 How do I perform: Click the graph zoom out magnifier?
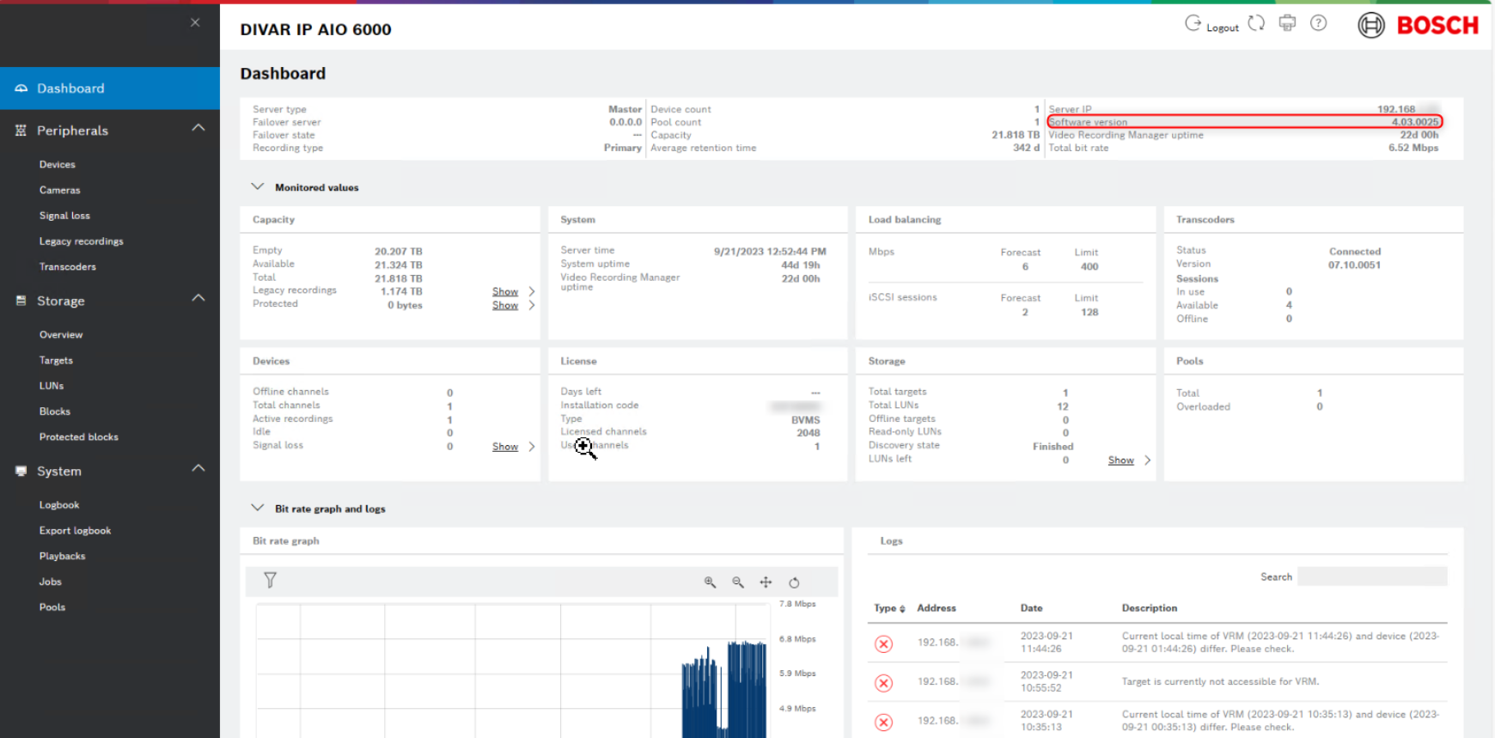pos(738,582)
